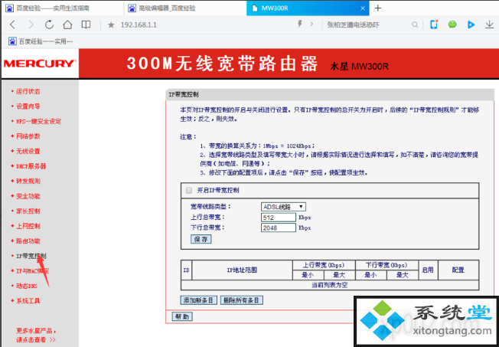Select the MW300R tab

(x=308, y=8)
